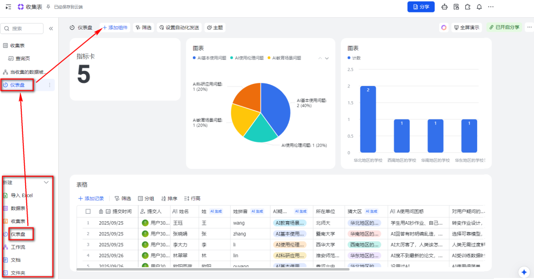Open the notifications bell icon

tap(479, 7)
